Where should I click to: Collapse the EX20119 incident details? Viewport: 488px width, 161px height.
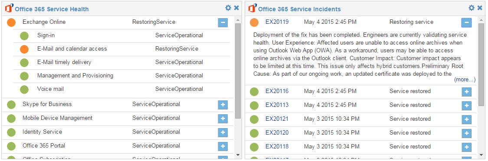coord(466,23)
